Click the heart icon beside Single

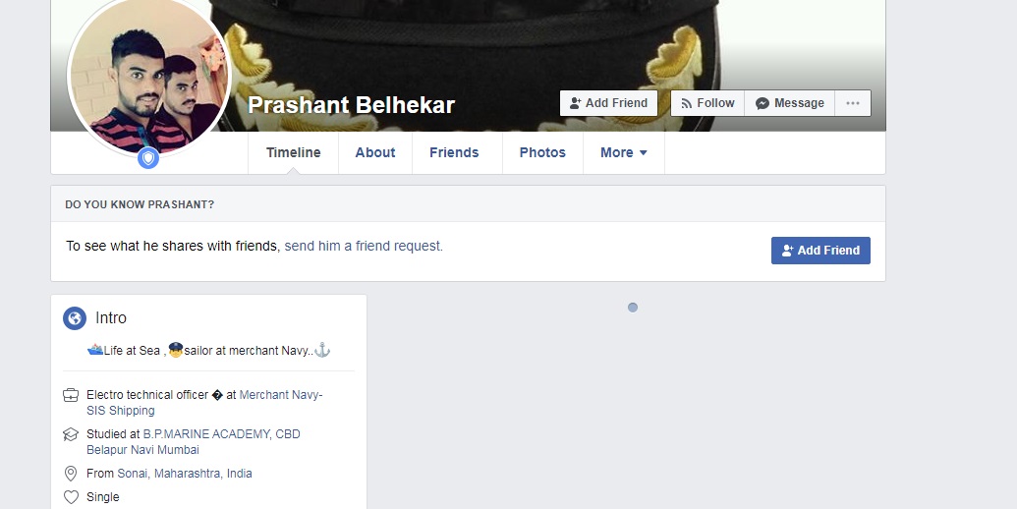click(x=71, y=497)
